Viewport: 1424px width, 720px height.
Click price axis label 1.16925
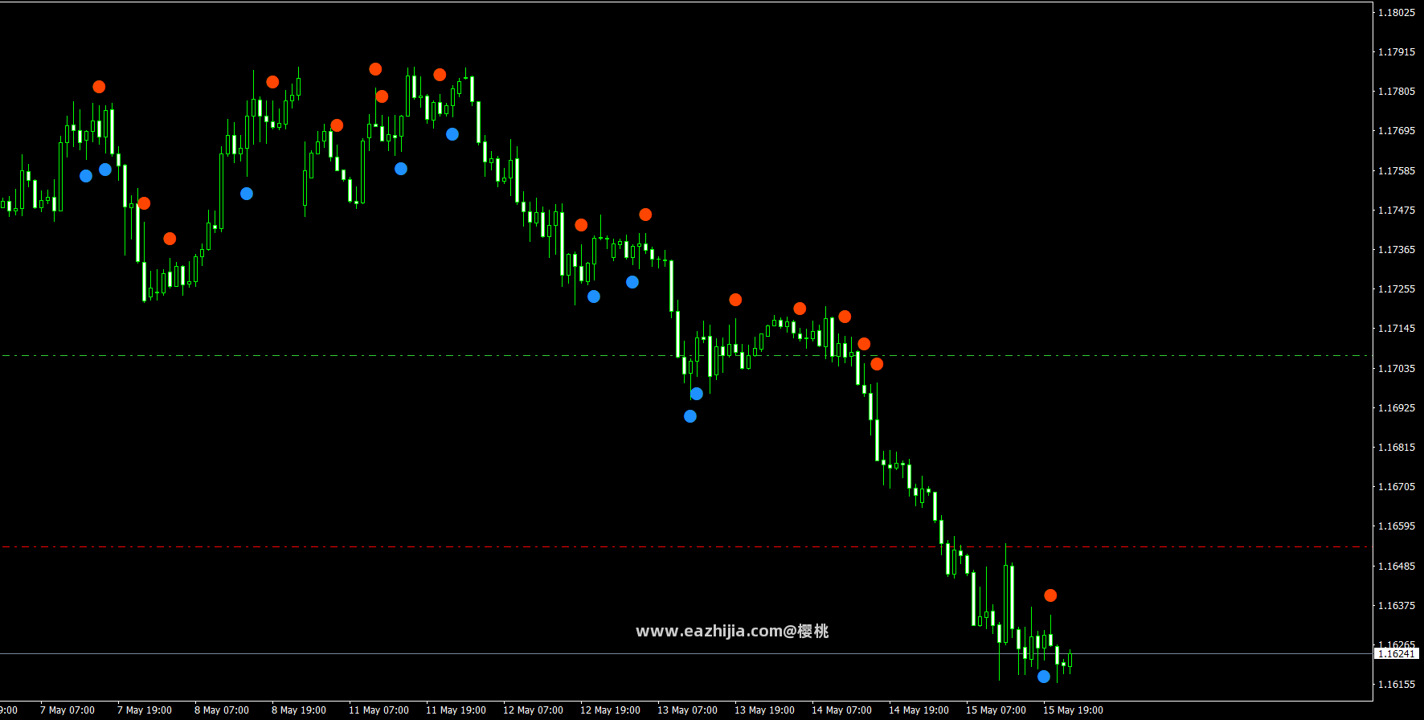[x=1397, y=408]
